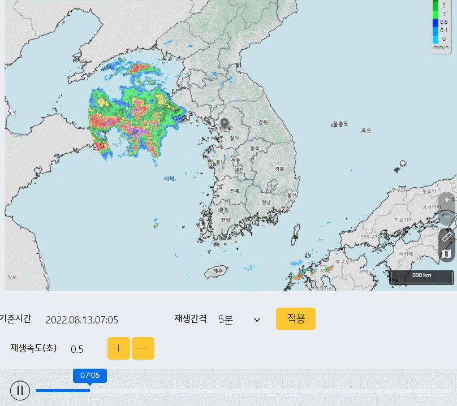Click the location pin marker near Seoul
This screenshot has height=406, width=457.
(224, 124)
